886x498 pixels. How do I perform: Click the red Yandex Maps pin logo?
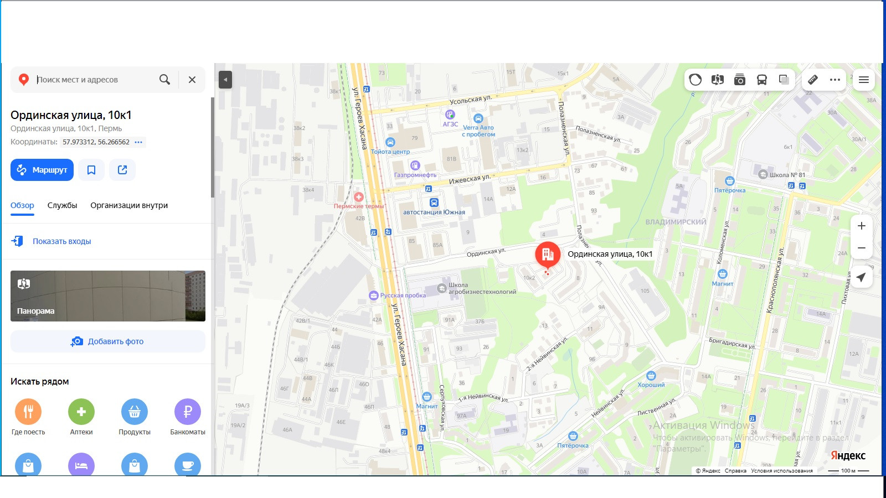(x=23, y=80)
